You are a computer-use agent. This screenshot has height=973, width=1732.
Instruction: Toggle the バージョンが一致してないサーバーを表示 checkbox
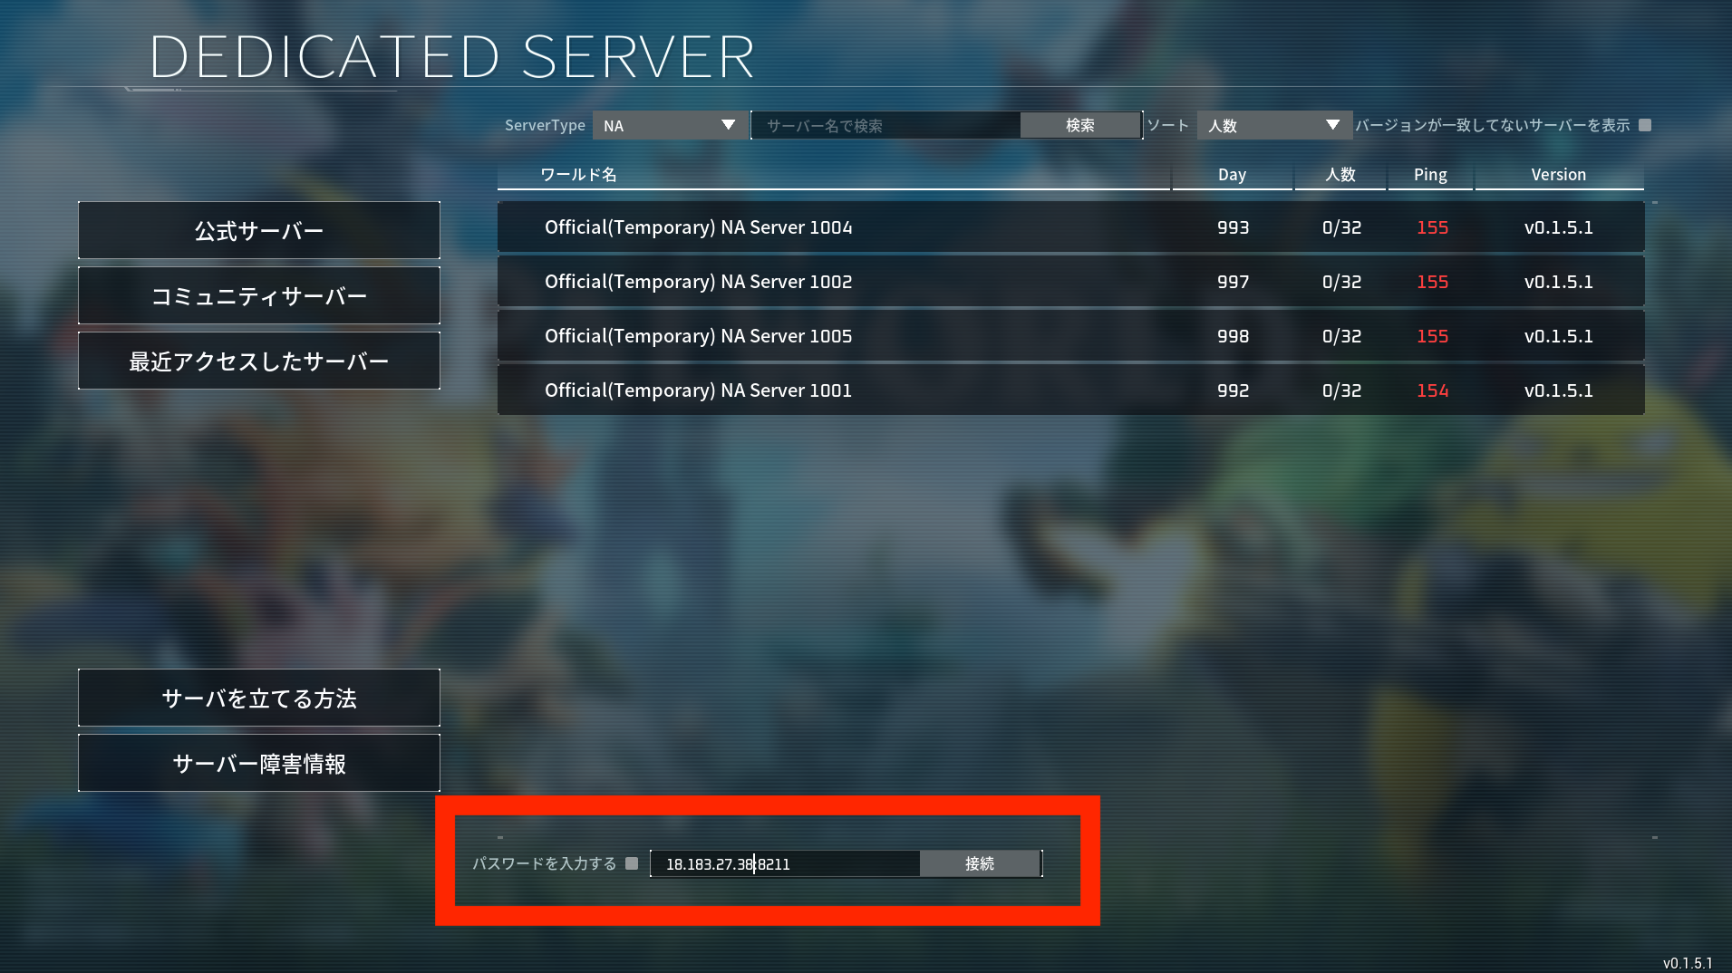click(x=1645, y=125)
